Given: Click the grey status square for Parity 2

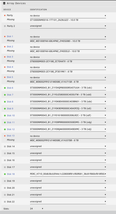Looking at the screenshot, I should click(5, 26).
